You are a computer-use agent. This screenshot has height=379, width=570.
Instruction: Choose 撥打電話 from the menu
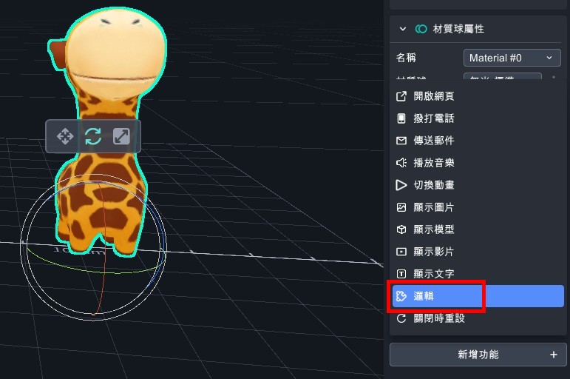click(434, 118)
